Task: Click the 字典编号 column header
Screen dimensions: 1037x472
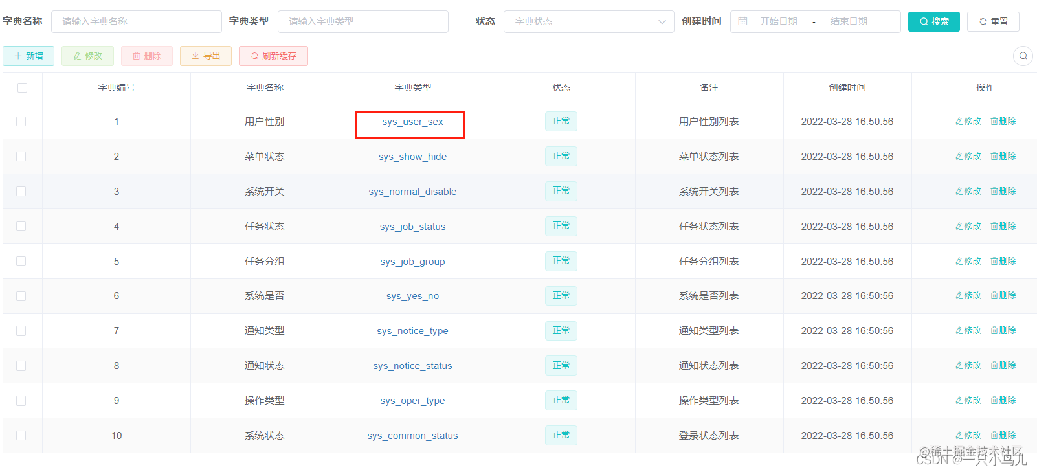Action: tap(117, 87)
